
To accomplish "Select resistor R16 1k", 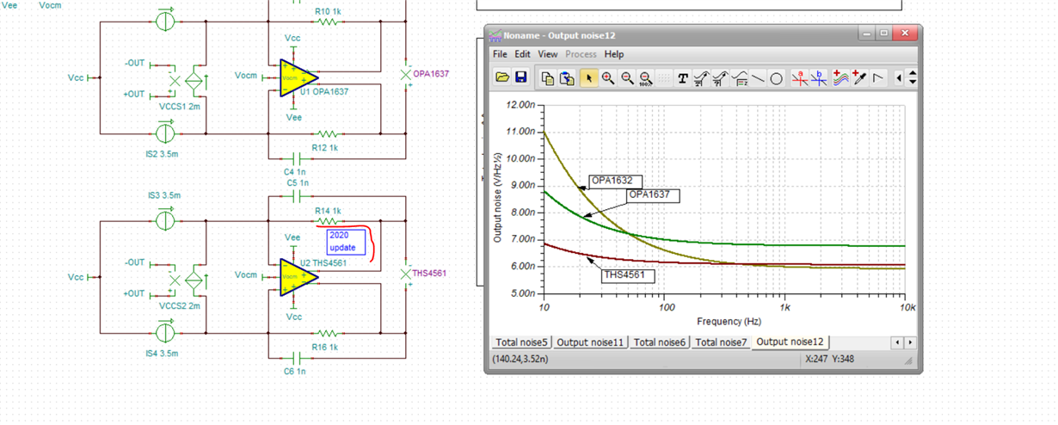I will coord(327,332).
